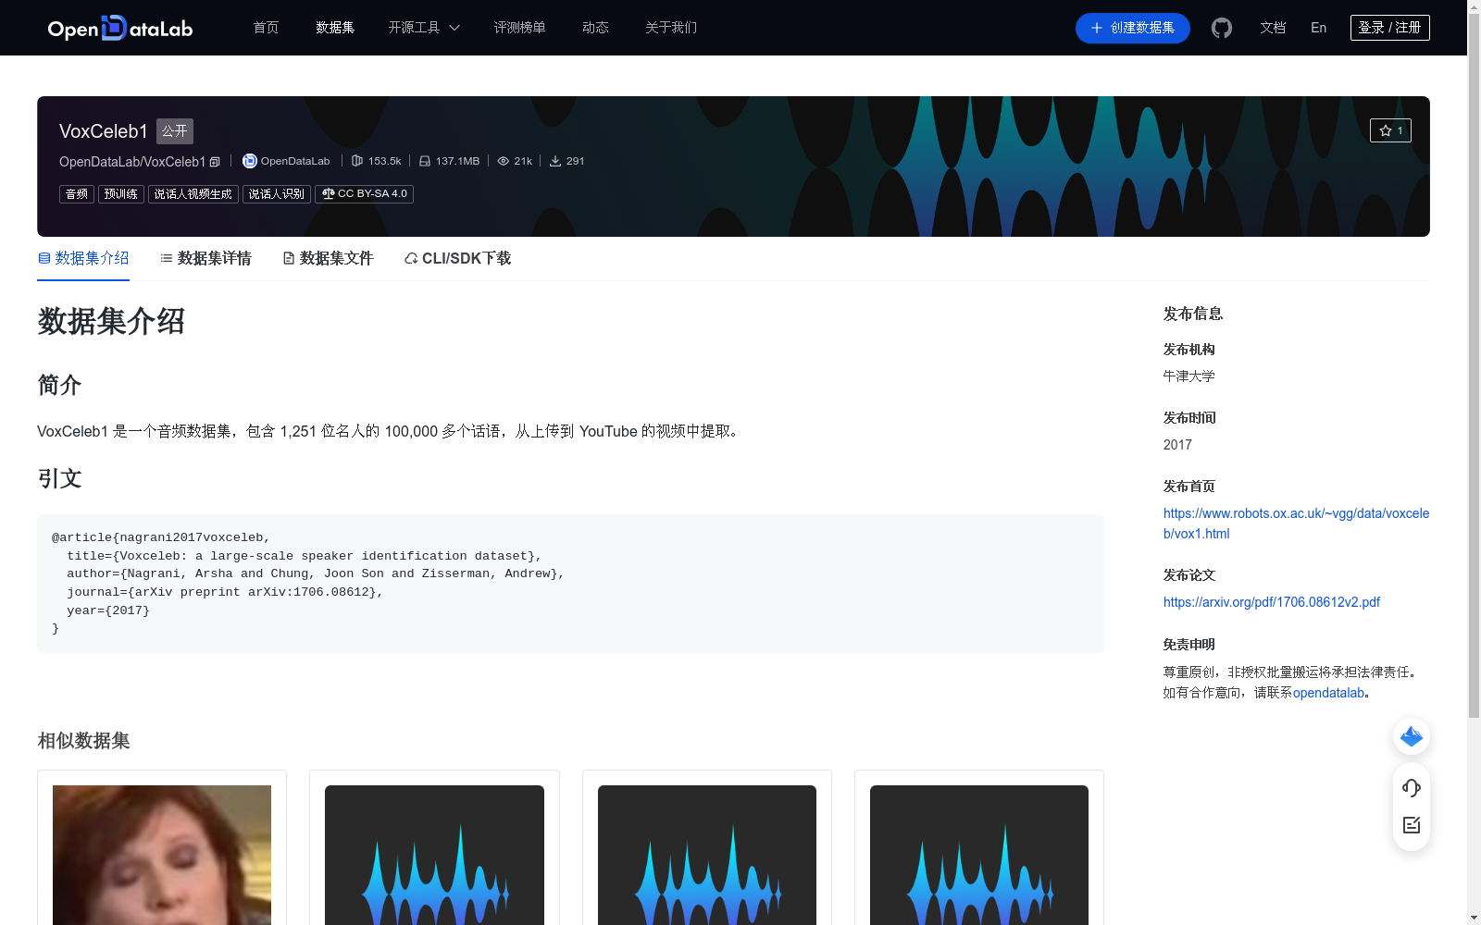Image resolution: width=1481 pixels, height=925 pixels.
Task: Click the eye views icon 21k
Action: pyautogui.click(x=504, y=161)
